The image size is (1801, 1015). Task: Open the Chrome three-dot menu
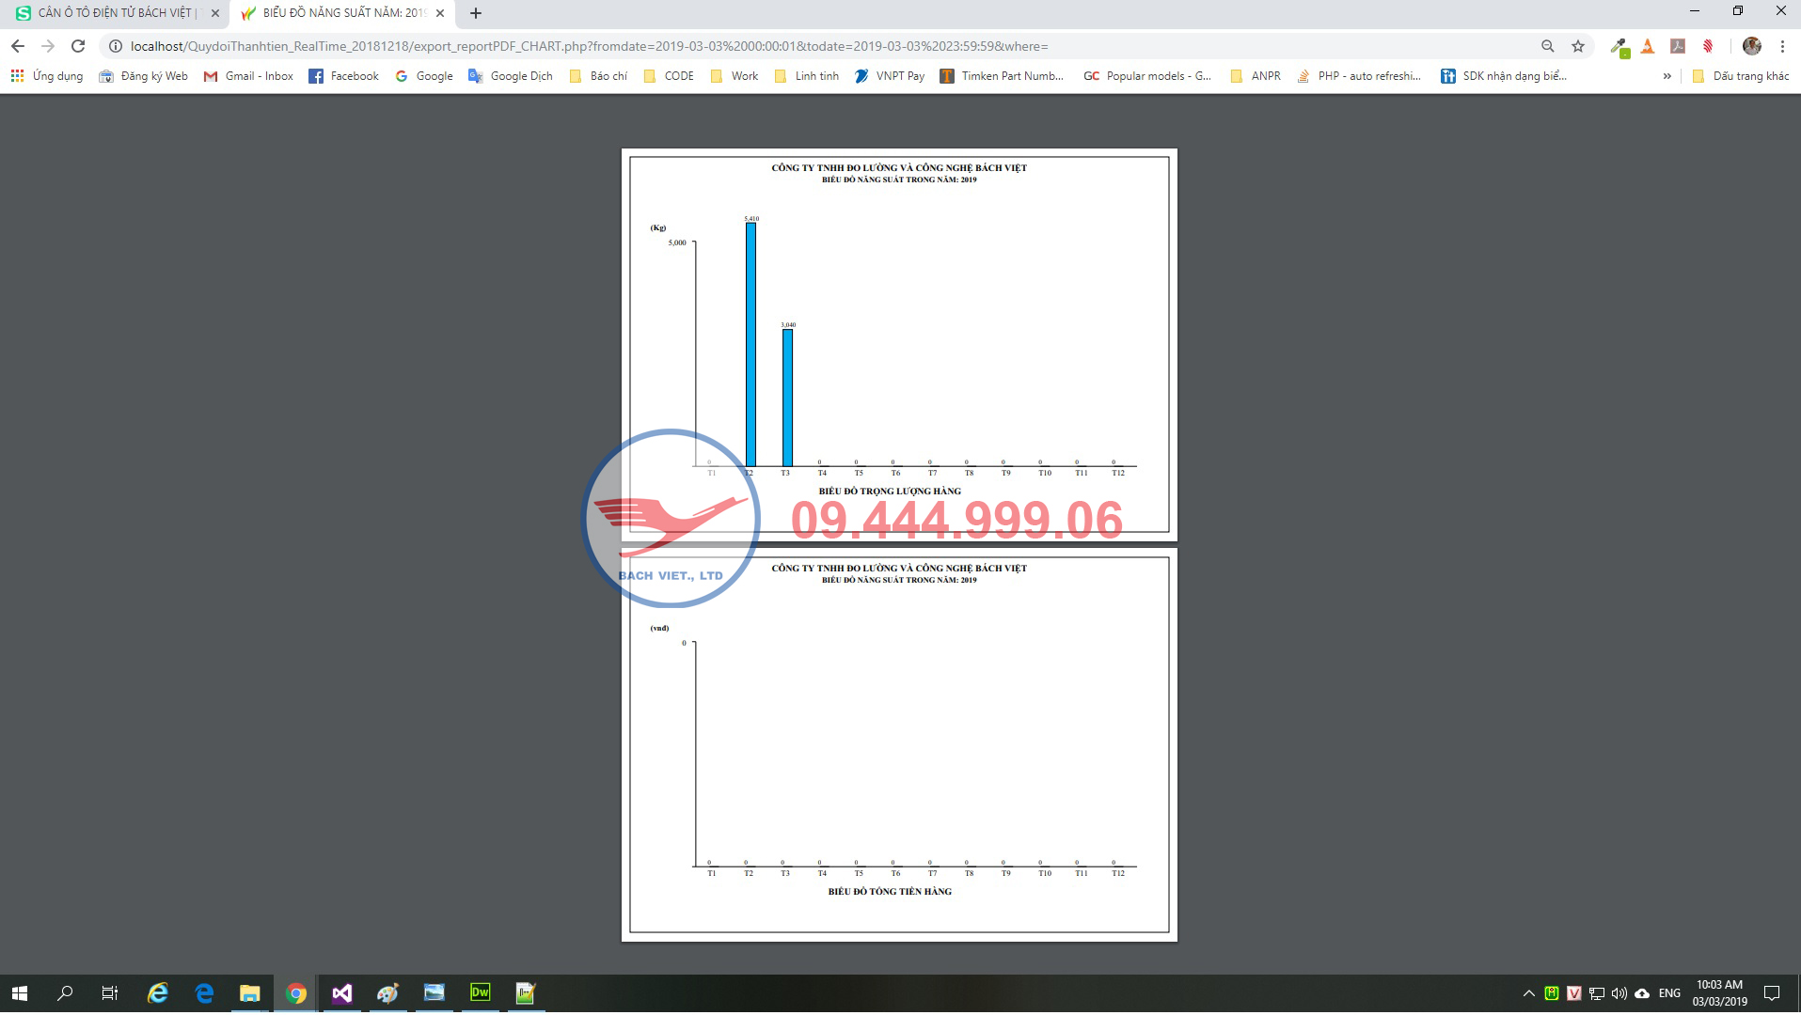[1782, 46]
